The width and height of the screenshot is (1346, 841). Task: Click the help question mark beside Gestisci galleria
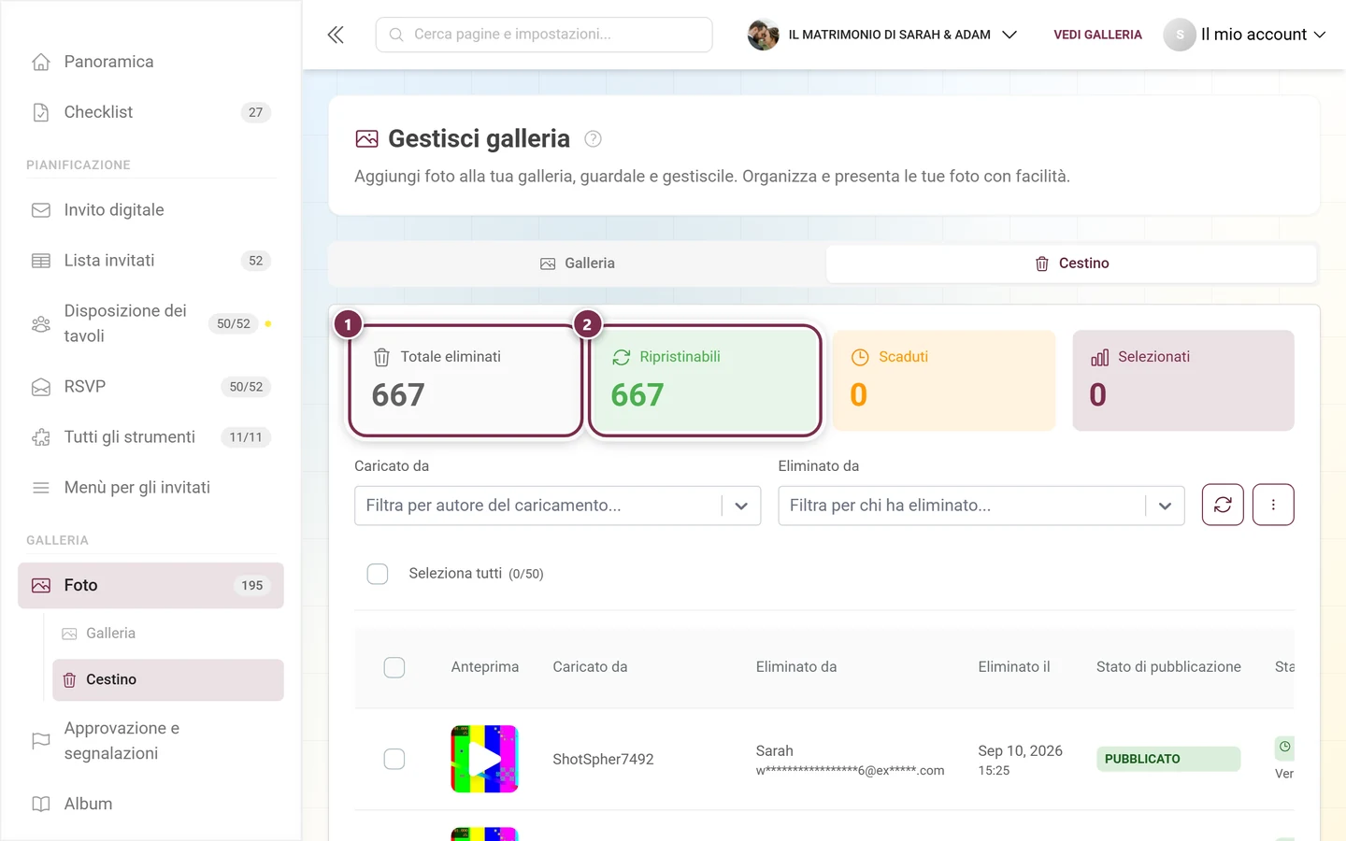click(x=593, y=139)
